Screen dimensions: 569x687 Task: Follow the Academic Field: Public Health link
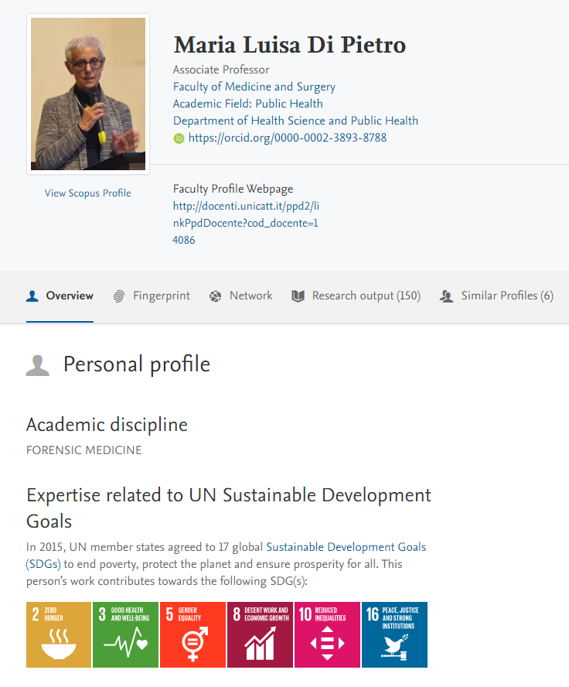248,104
